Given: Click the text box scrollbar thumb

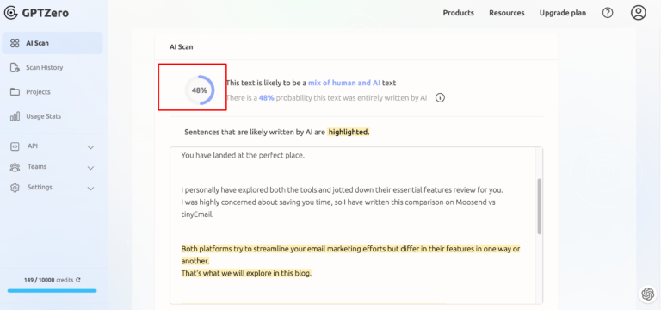Looking at the screenshot, I should [x=539, y=207].
